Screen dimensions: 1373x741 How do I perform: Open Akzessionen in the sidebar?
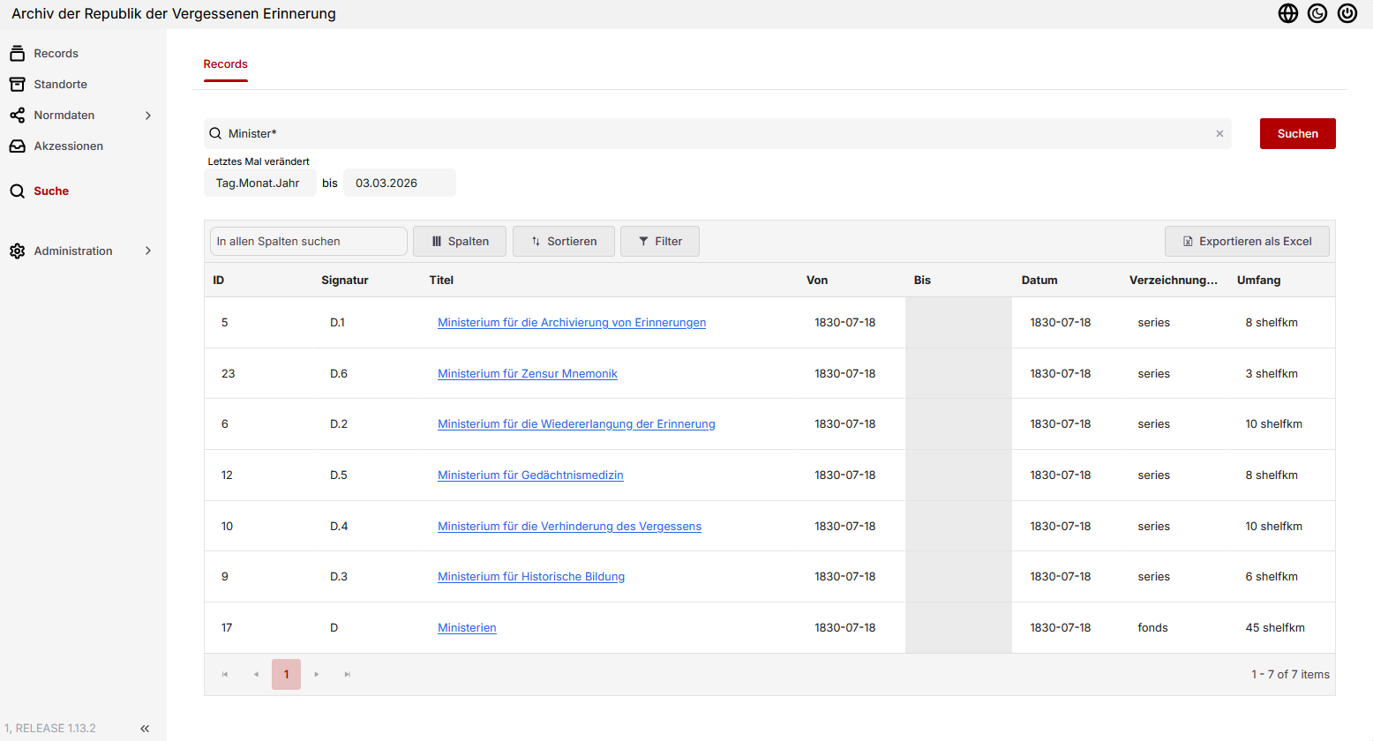(x=68, y=146)
